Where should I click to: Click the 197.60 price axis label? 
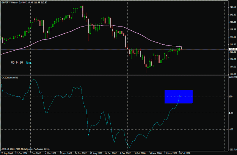click(x=233, y=67)
